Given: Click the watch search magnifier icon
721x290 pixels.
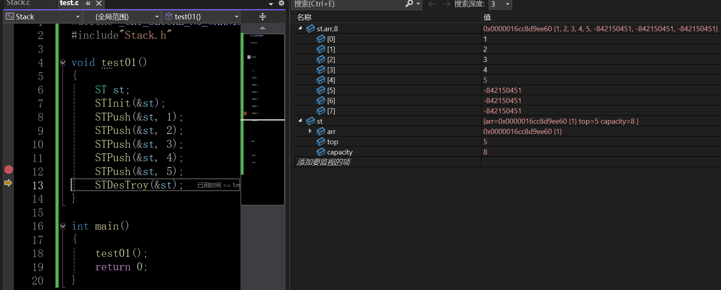Looking at the screenshot, I should point(409,4).
